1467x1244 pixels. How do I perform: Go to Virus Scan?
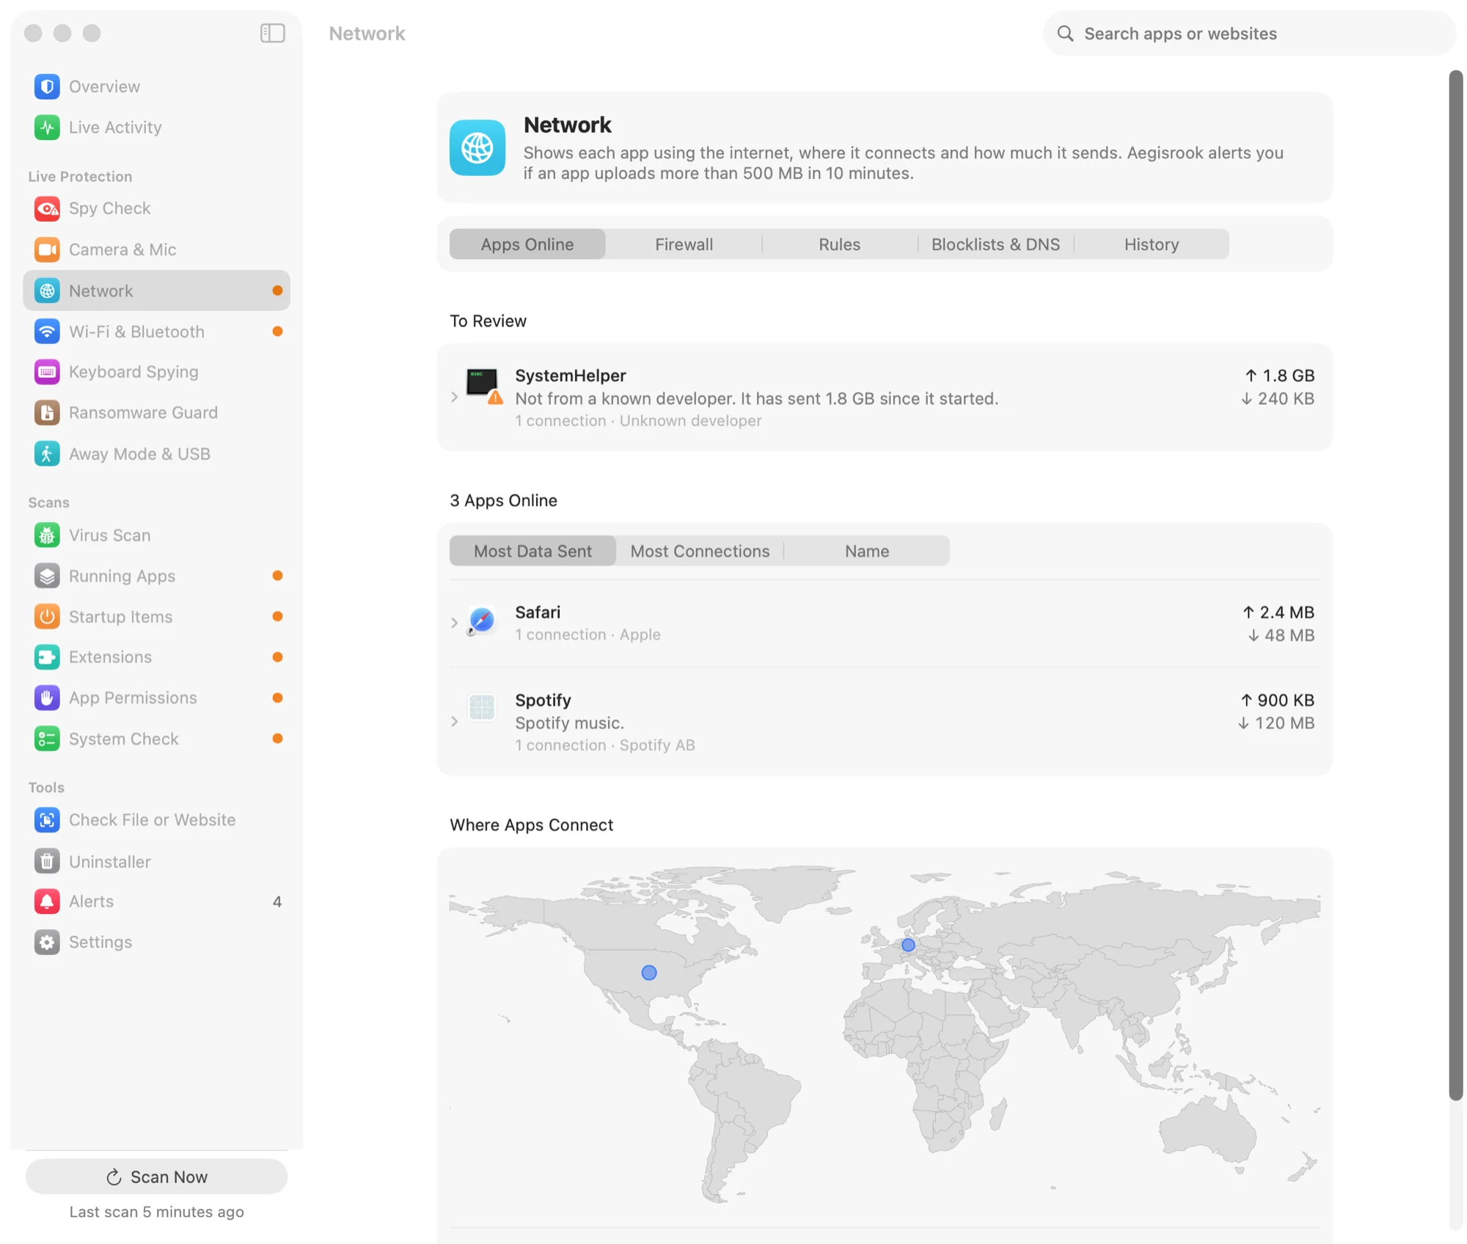[x=156, y=535]
